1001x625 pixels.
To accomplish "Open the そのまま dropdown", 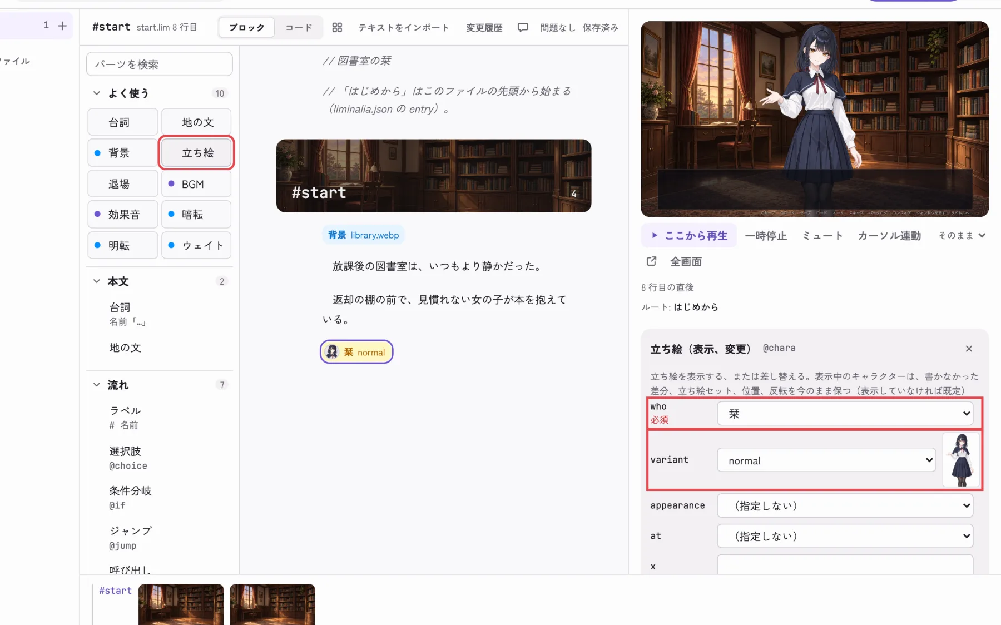I will pos(962,235).
